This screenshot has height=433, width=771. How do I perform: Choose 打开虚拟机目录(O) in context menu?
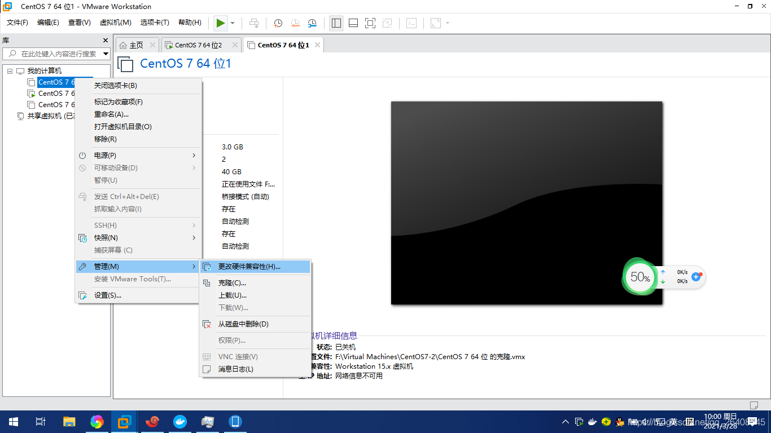pos(139,127)
